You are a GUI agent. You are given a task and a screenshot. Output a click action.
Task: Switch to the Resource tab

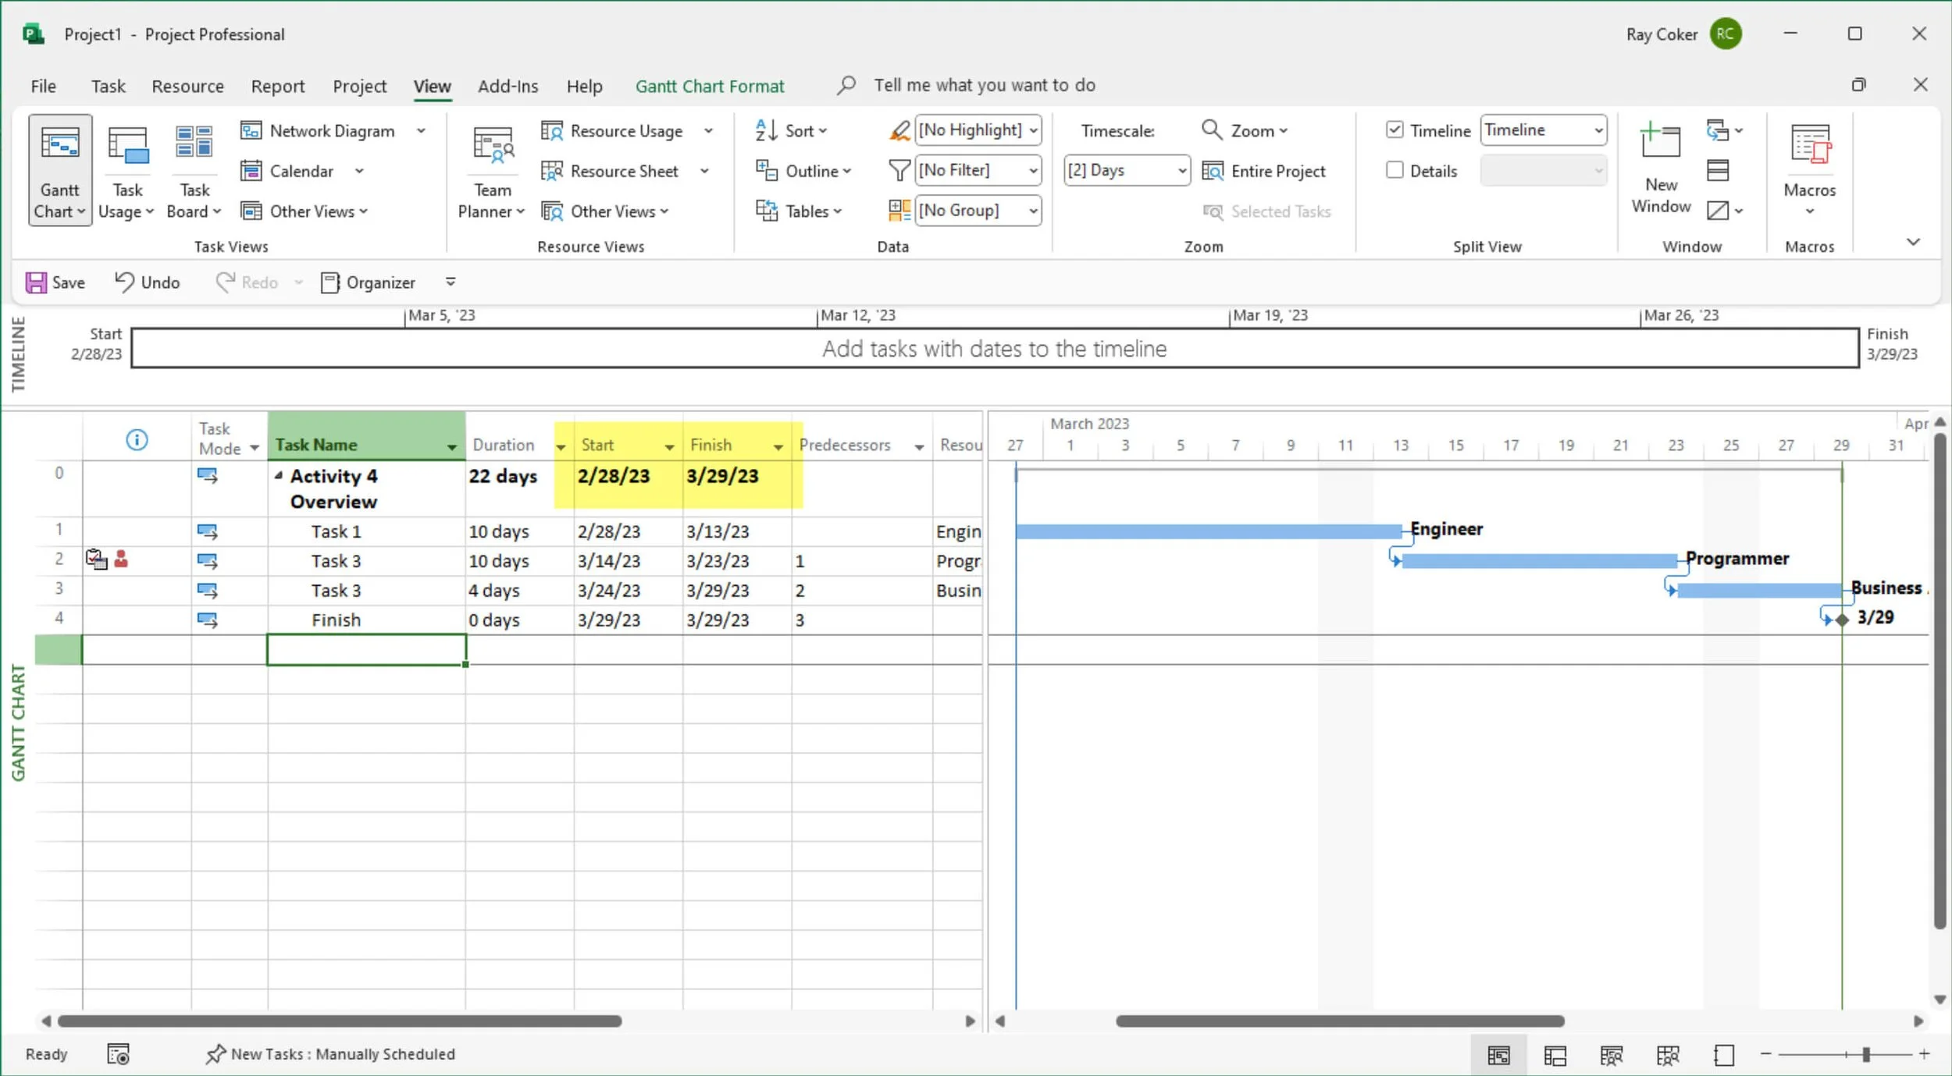coord(187,86)
